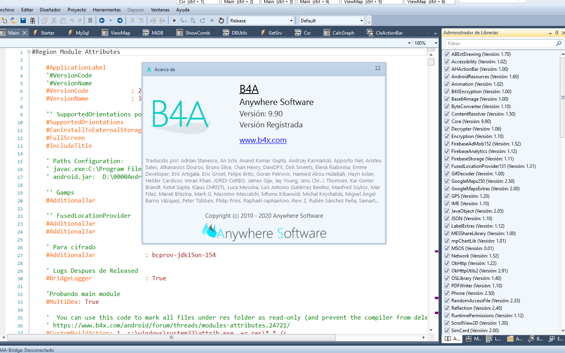Run the project with the play icon
The height and width of the screenshot is (353, 565).
(x=174, y=20)
